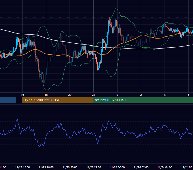Screen dimensions: 193x170
Task: Click the blue session bar before London
Action: (8, 100)
